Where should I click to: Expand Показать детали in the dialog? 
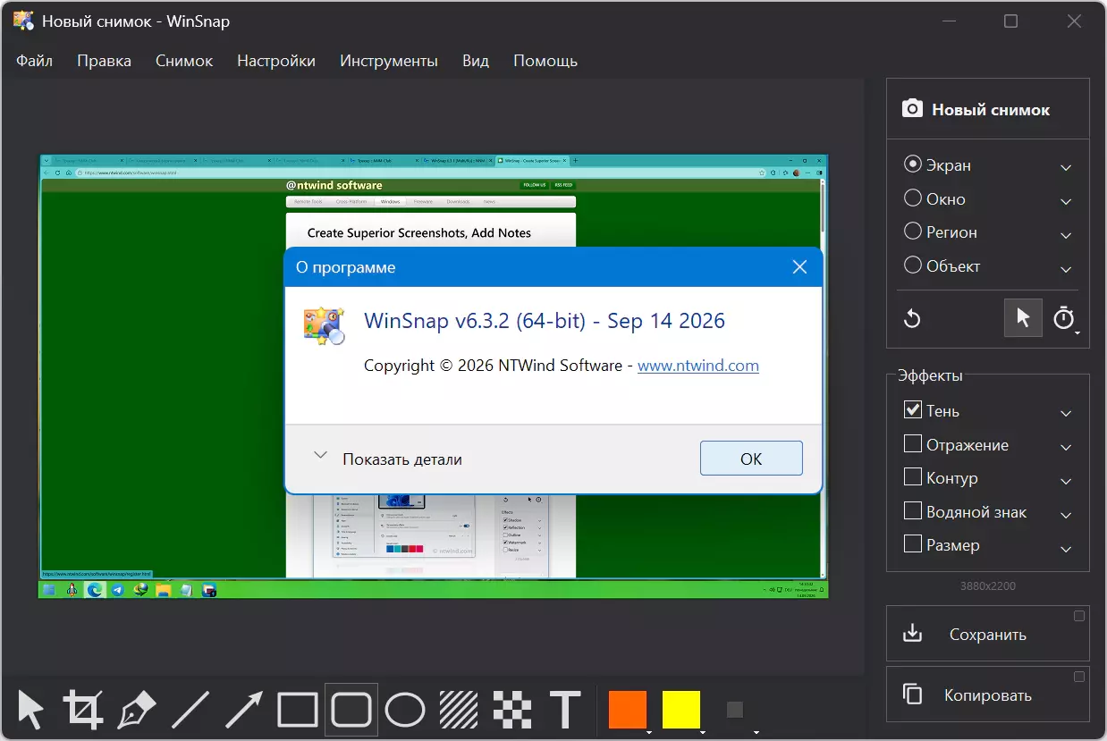click(387, 459)
